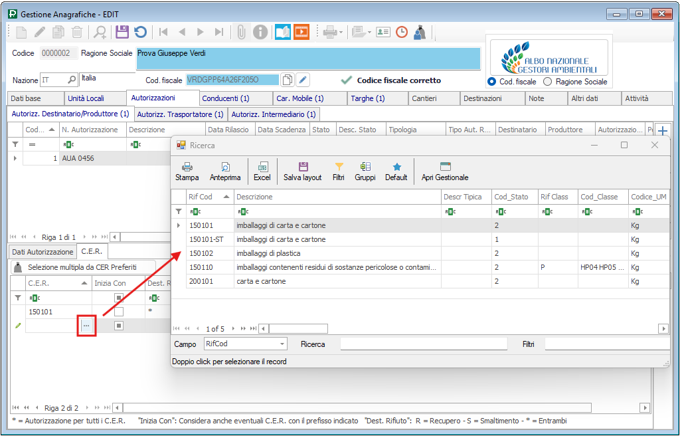This screenshot has width=680, height=436.
Task: Toggle Inizia Con checkbox for 150101 row
Action: coord(119,312)
